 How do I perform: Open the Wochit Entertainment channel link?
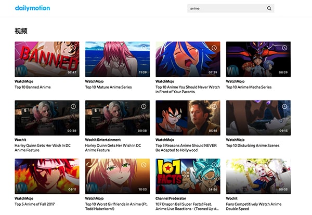(103, 140)
